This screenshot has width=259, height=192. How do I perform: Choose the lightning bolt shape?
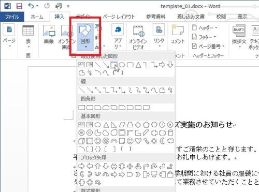pos(146,141)
